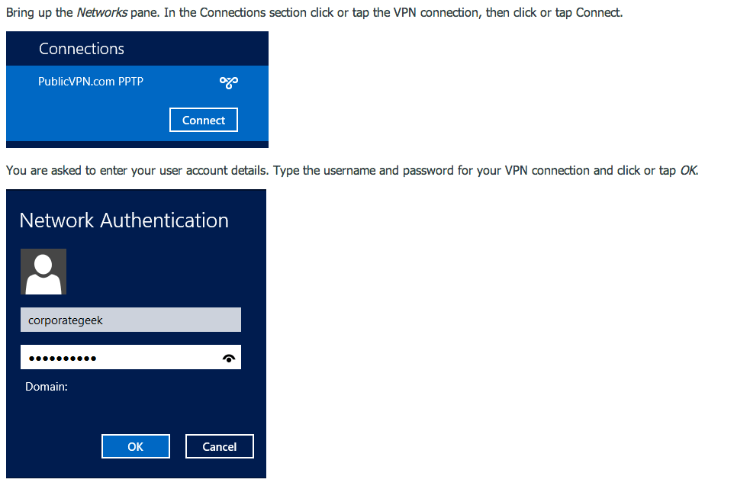Click the password field with hidden characters
The width and height of the screenshot is (750, 489).
[x=122, y=357]
